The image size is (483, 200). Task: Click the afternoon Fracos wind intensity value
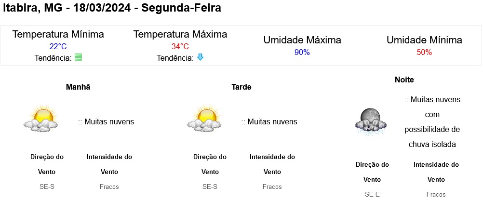[x=272, y=187]
